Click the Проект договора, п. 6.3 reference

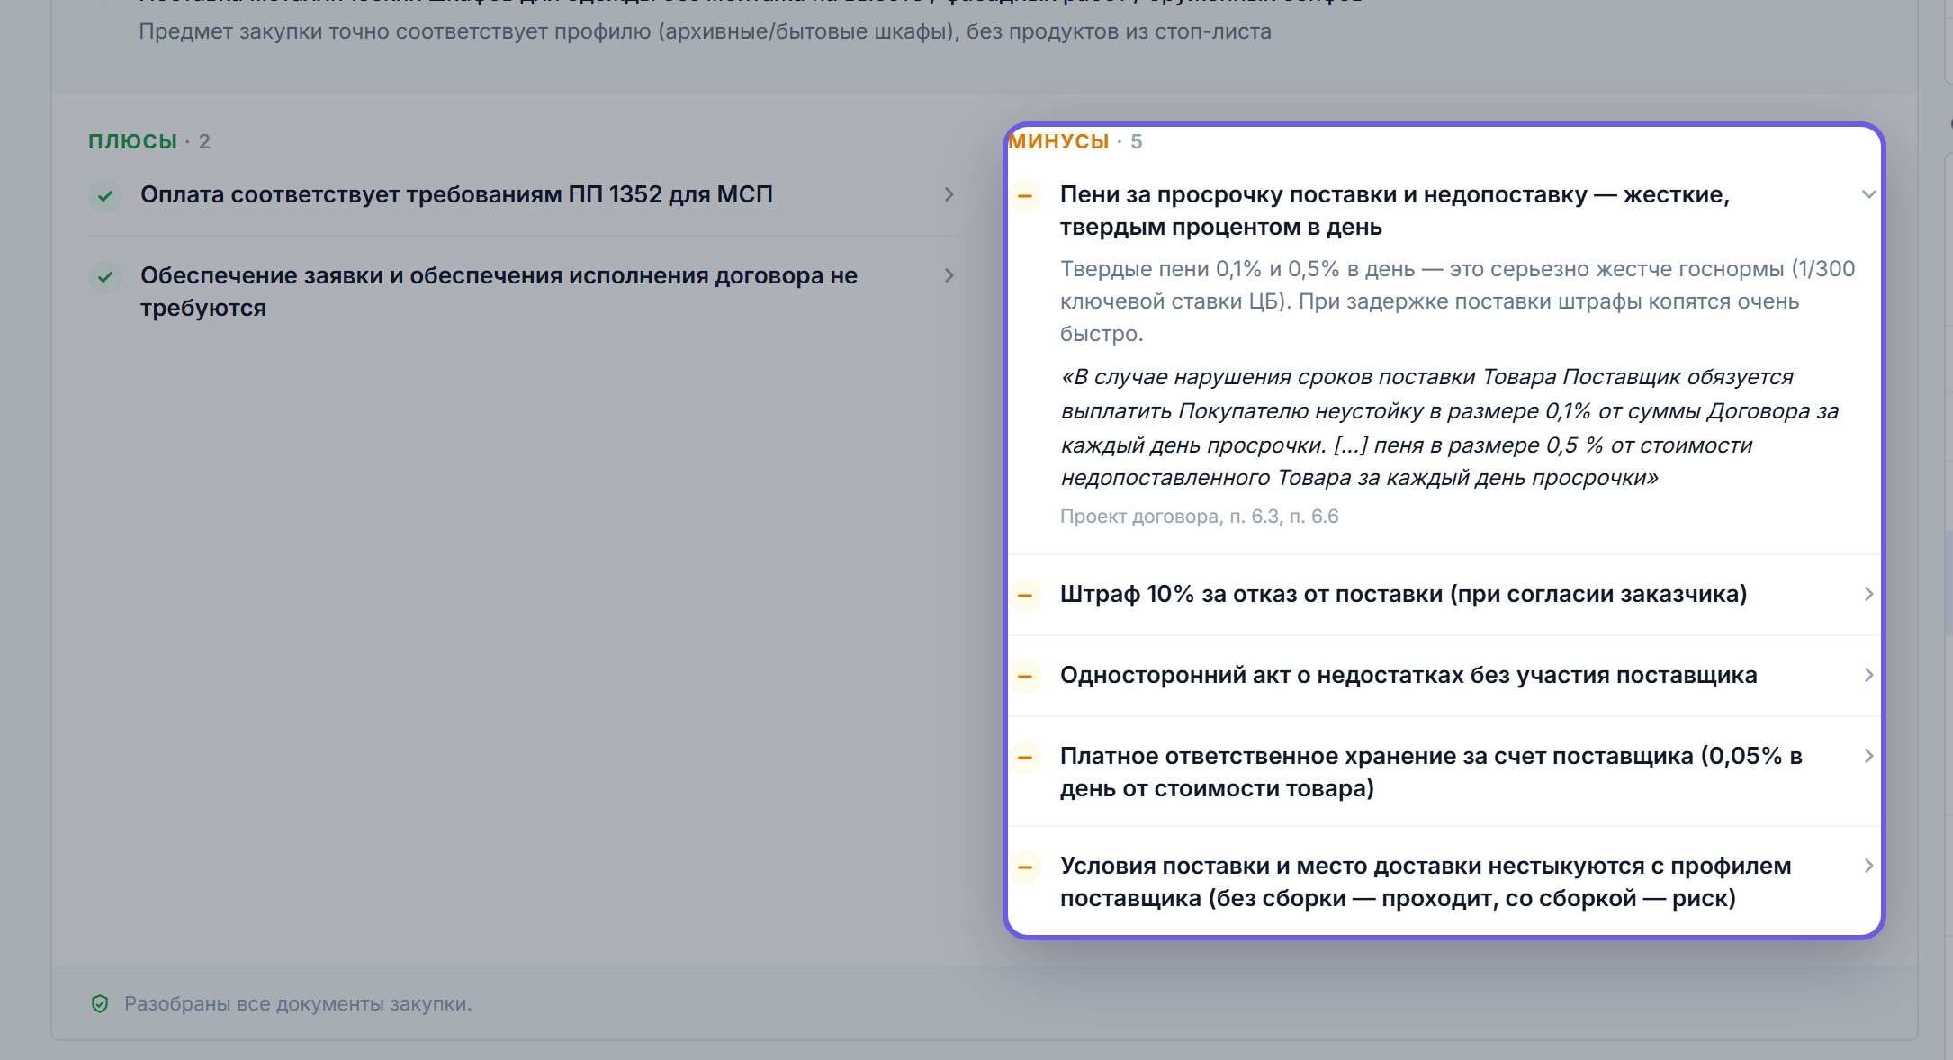tap(1199, 517)
